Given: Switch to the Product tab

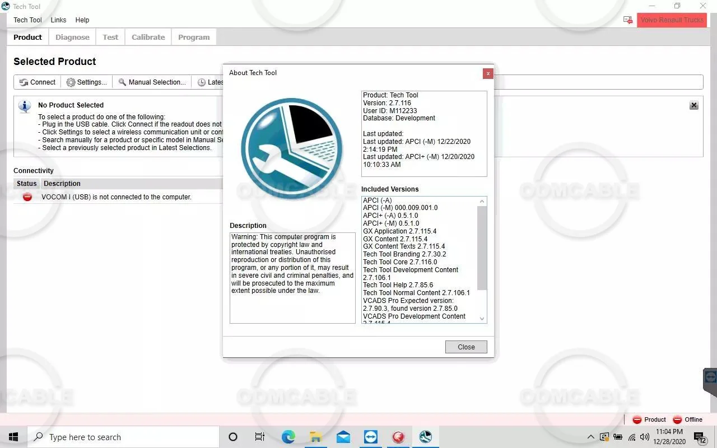Looking at the screenshot, I should coord(28,38).
